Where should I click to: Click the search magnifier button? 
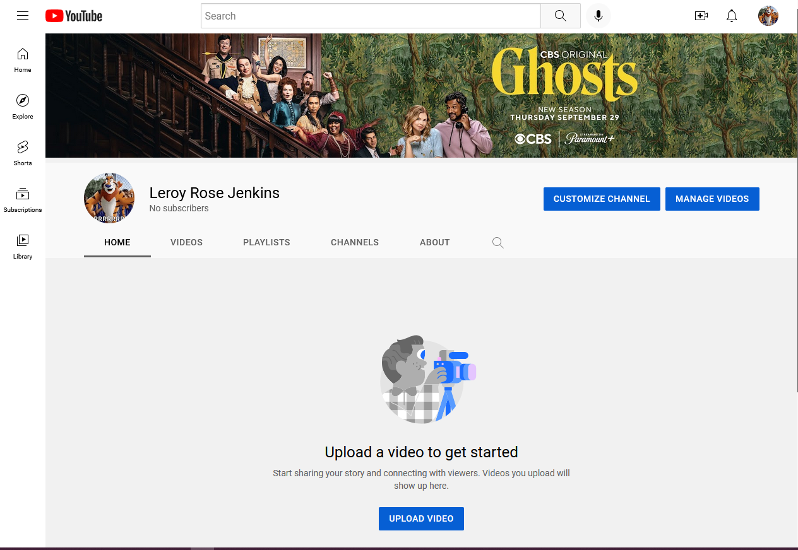tap(561, 16)
